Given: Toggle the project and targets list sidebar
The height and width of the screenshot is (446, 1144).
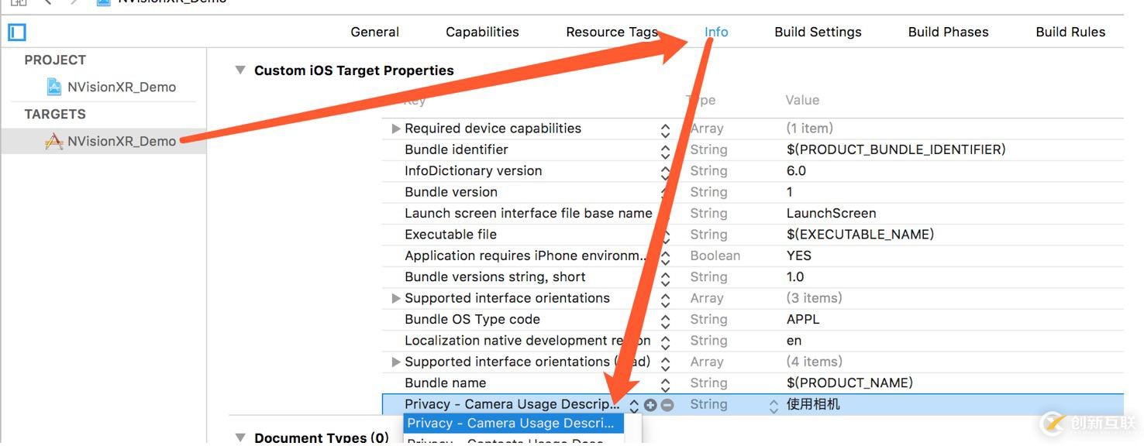Looking at the screenshot, I should [17, 33].
